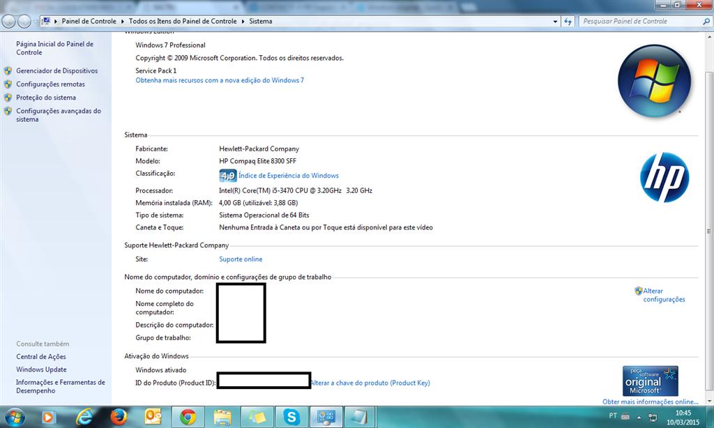Select the Sistema breadcrumb in address bar
Viewport: 714px width, 428px height.
pos(260,22)
